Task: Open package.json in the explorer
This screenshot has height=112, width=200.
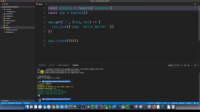Action: tap(17, 32)
